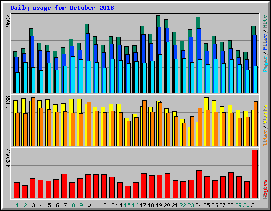Click day 19 on the x-axis
Image resolution: width=271 pixels, height=211 pixels.
click(x=159, y=205)
